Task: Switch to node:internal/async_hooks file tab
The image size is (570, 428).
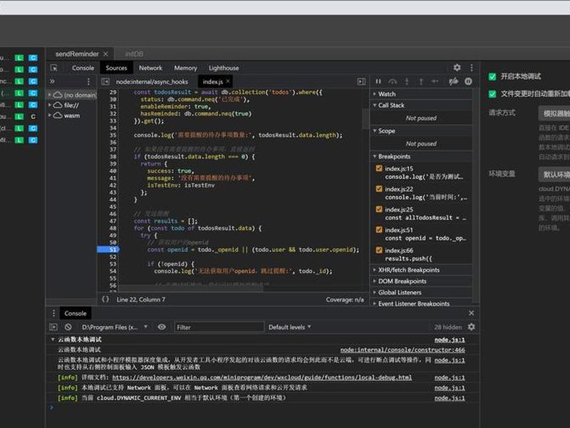Action: 152,81
